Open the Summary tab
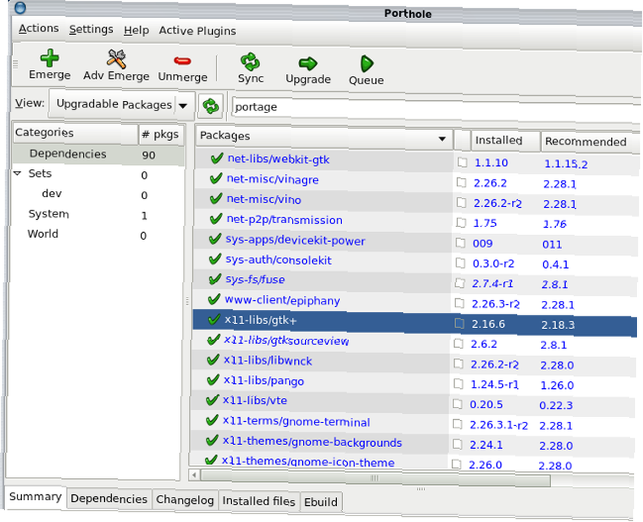The width and height of the screenshot is (643, 522). pos(35,497)
